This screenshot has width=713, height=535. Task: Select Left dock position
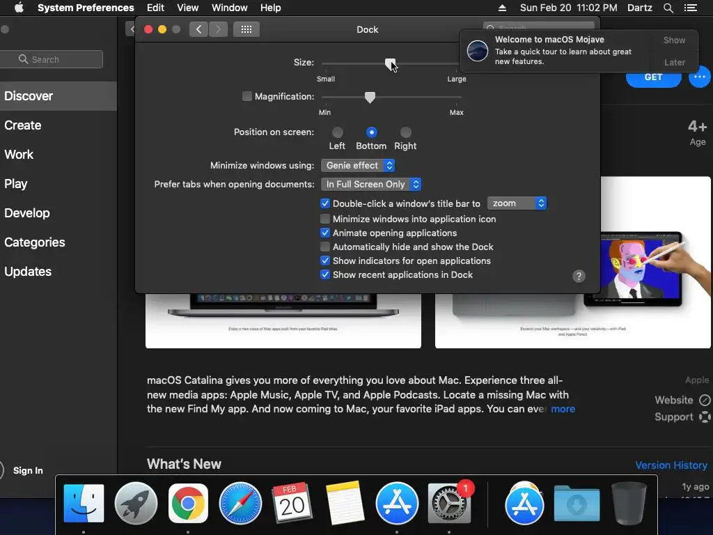338,132
